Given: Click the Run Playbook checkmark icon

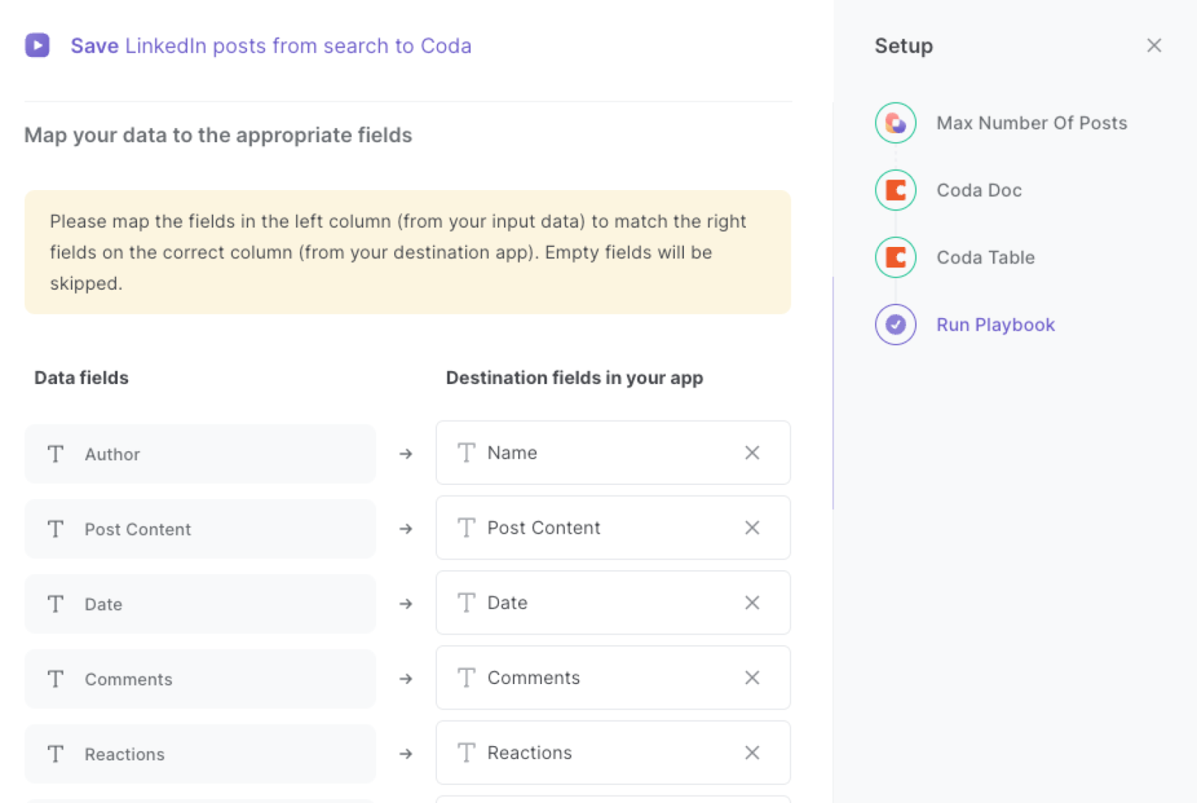Looking at the screenshot, I should [896, 325].
